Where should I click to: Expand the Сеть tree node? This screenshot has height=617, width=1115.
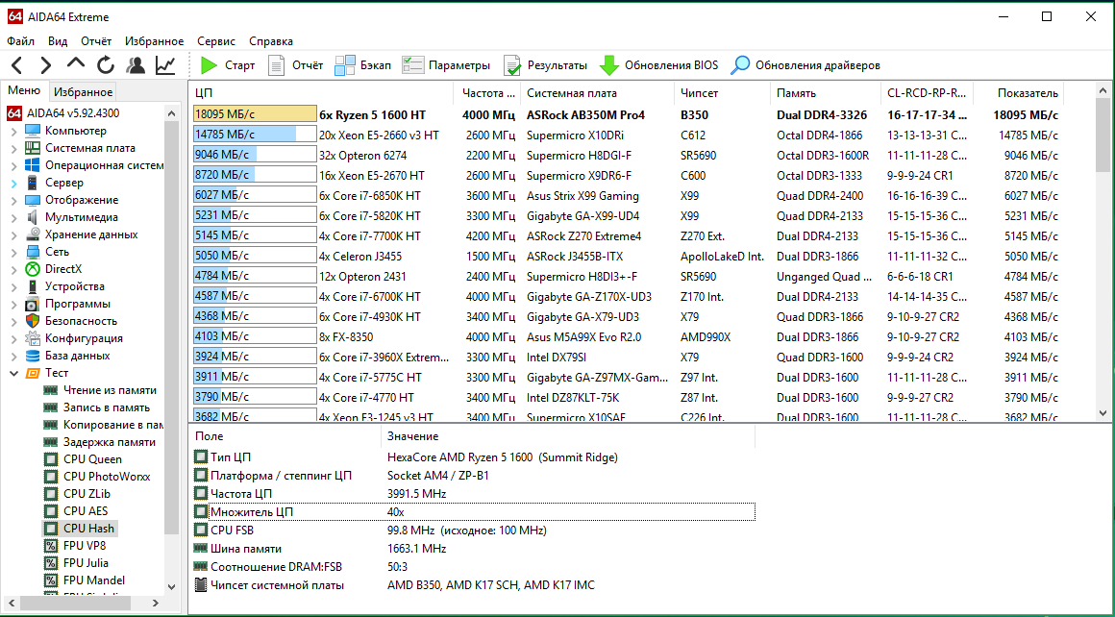pyautogui.click(x=14, y=252)
